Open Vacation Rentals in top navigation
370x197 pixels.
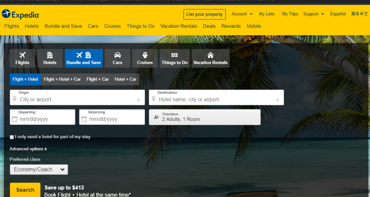click(178, 26)
